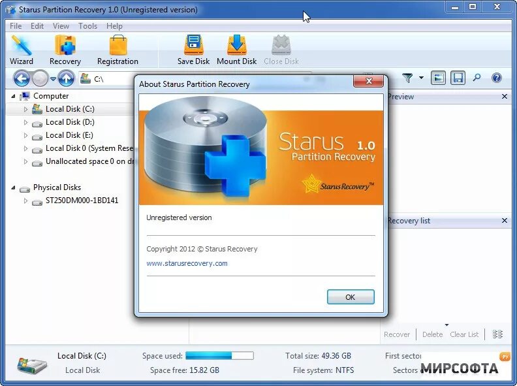
Task: Click the filter funnel icon
Action: 408,78
